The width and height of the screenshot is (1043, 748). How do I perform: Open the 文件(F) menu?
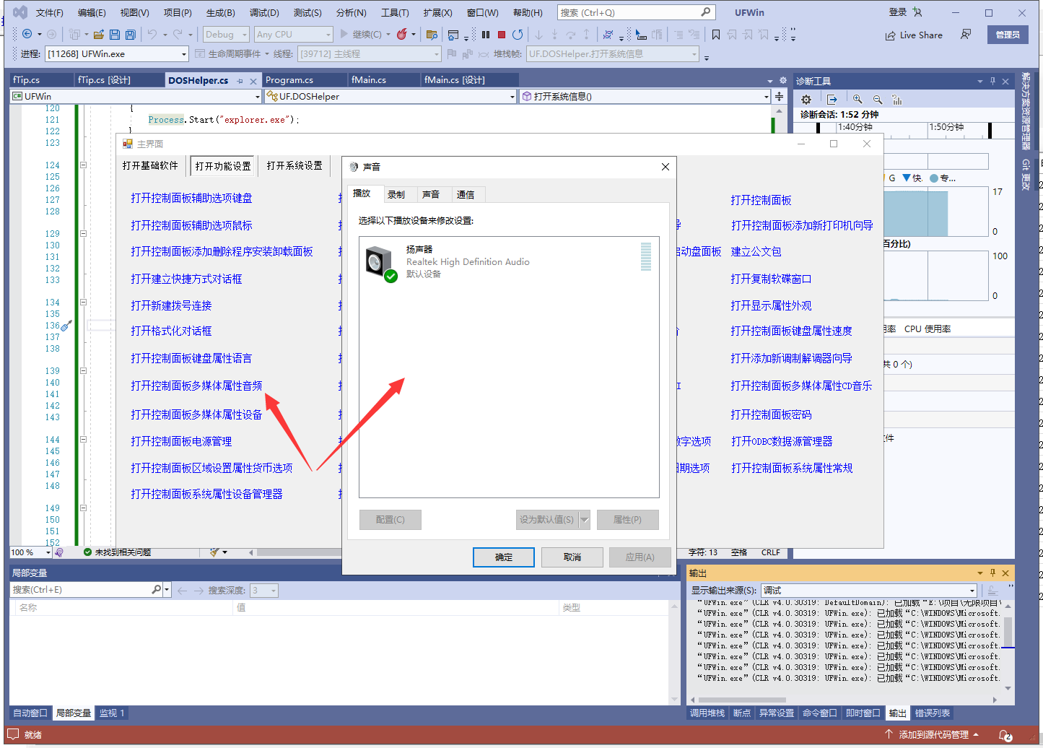pos(50,13)
